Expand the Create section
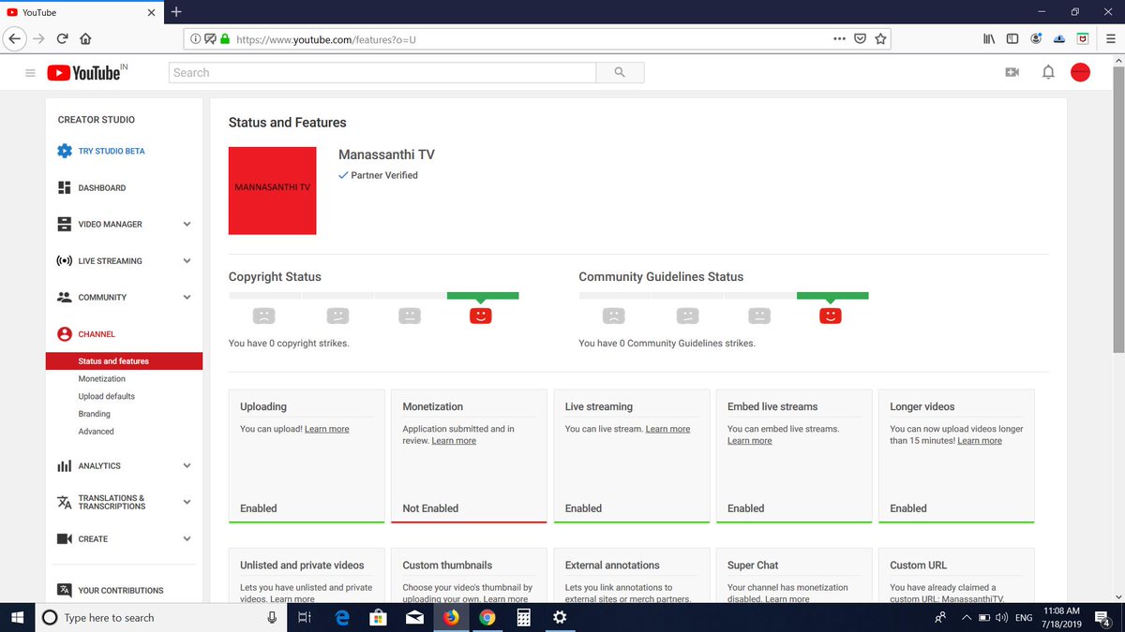The width and height of the screenshot is (1125, 632). pyautogui.click(x=187, y=539)
